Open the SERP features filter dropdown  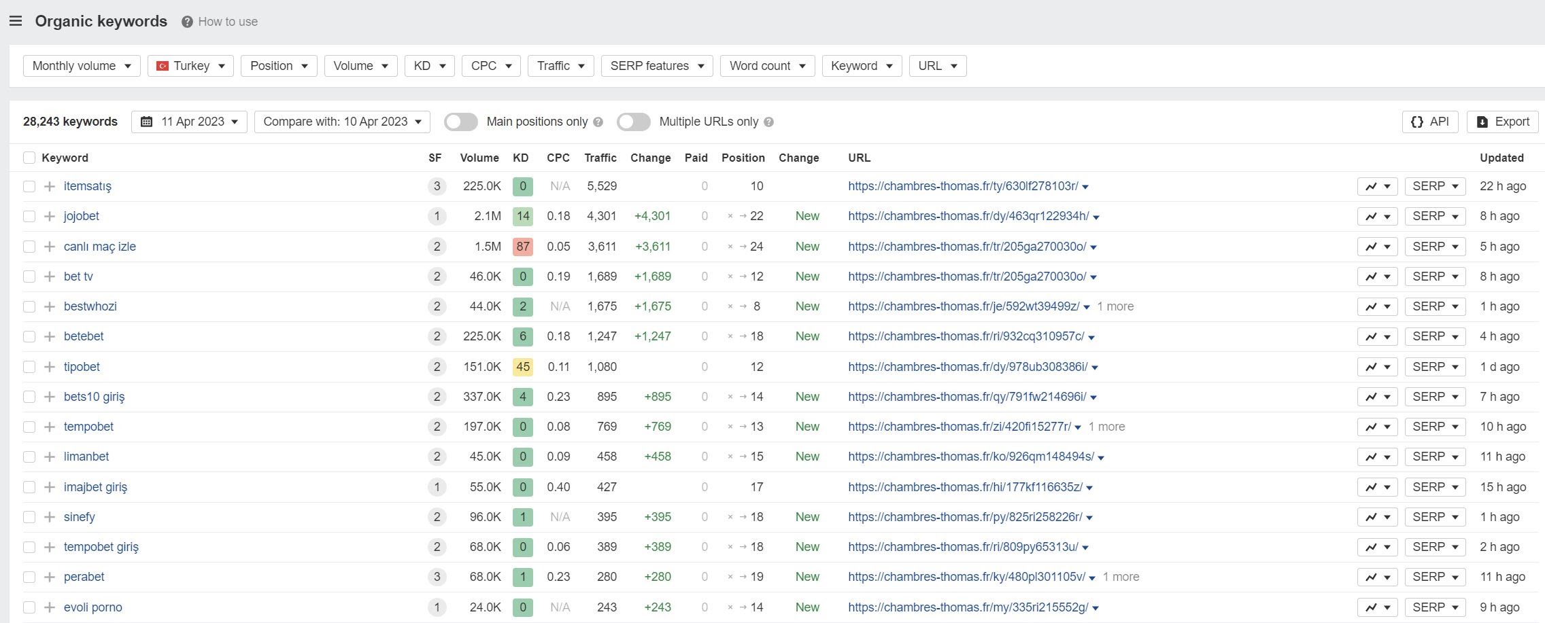(657, 66)
